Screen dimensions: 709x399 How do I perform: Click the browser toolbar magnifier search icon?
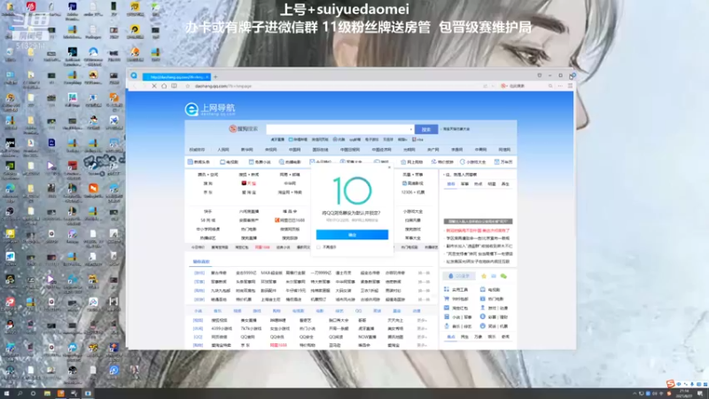pyautogui.click(x=550, y=86)
